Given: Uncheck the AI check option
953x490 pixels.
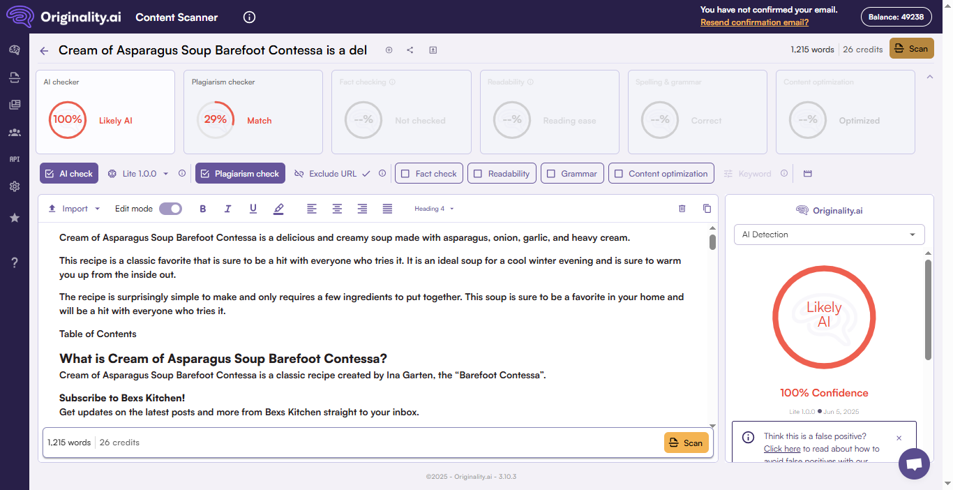Looking at the screenshot, I should tap(69, 174).
